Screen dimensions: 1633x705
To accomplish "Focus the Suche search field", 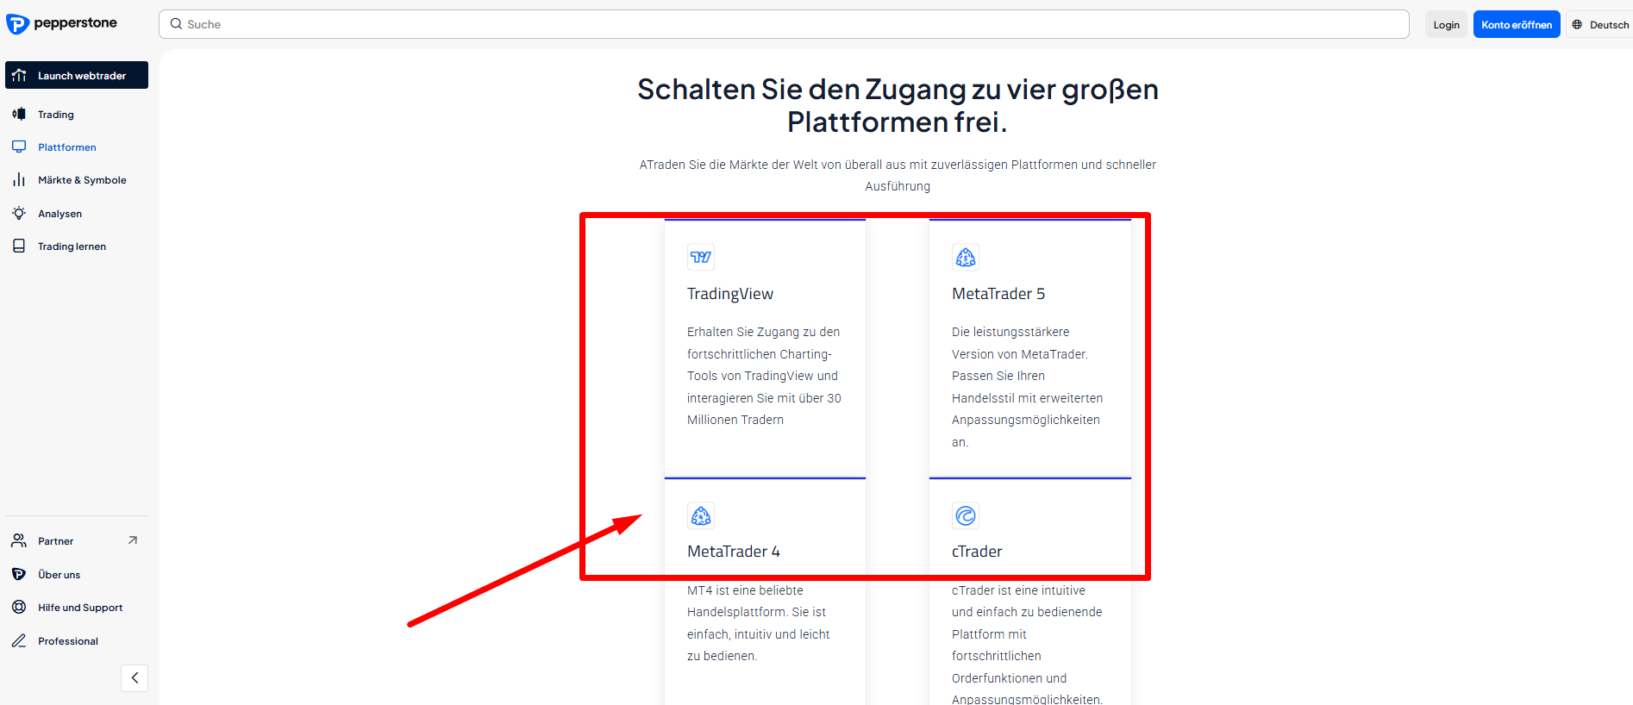I will [784, 24].
